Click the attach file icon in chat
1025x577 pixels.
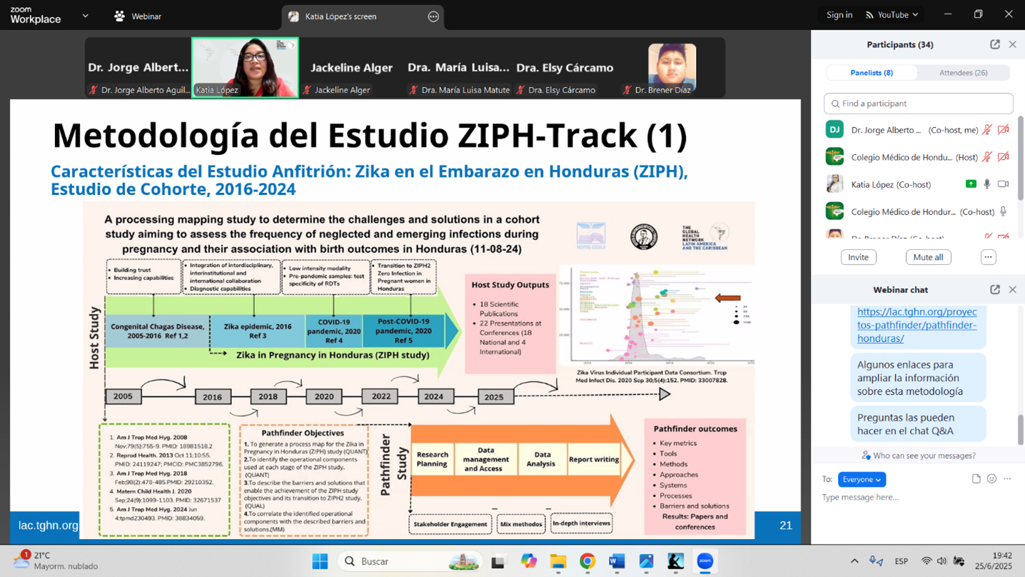(976, 479)
